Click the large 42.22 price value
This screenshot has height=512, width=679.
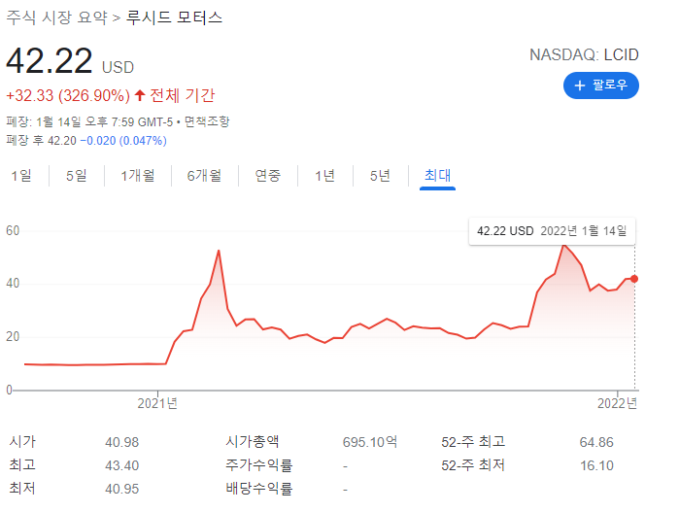50,60
